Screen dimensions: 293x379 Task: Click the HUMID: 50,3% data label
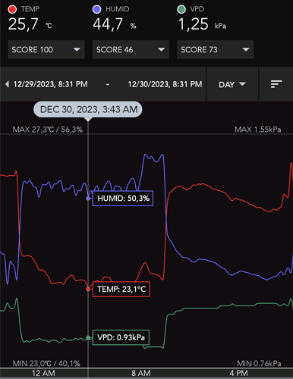point(123,199)
